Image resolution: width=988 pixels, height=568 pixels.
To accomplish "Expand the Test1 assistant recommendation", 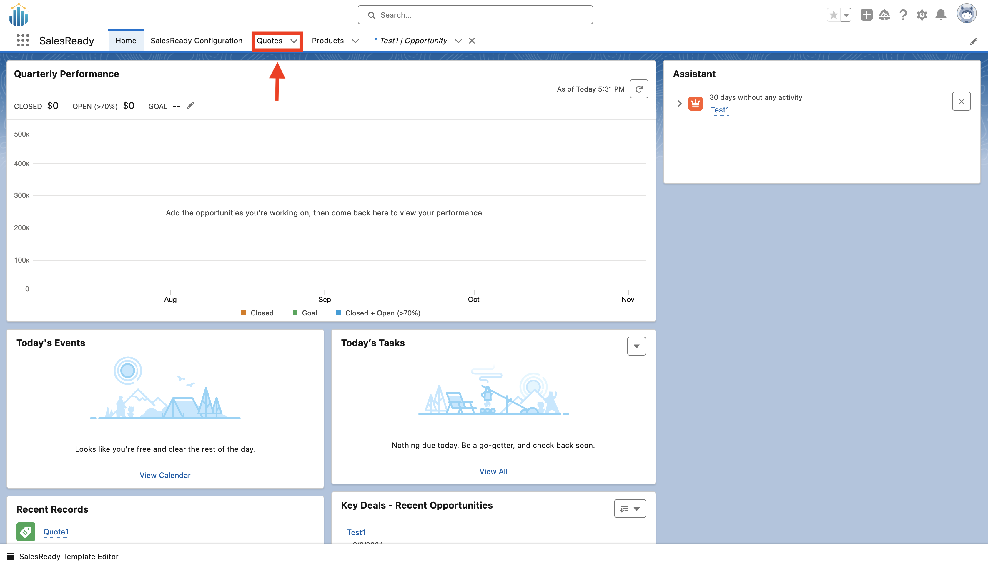I will pos(679,103).
